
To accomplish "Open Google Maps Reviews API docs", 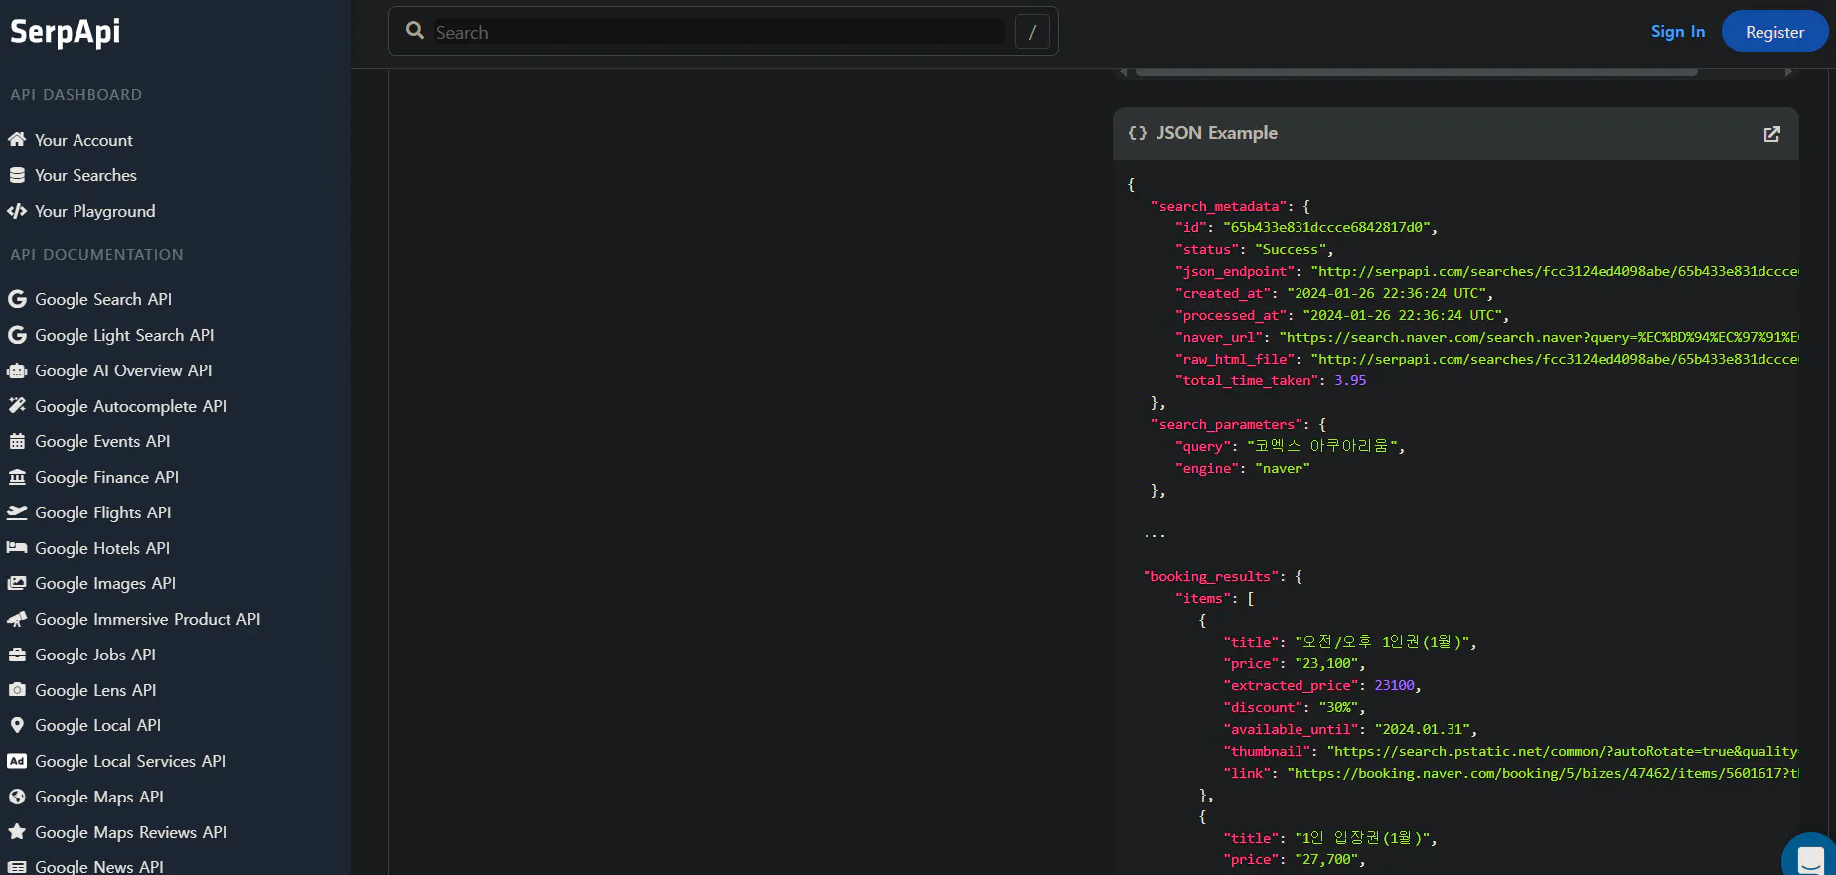I will coord(131,832).
